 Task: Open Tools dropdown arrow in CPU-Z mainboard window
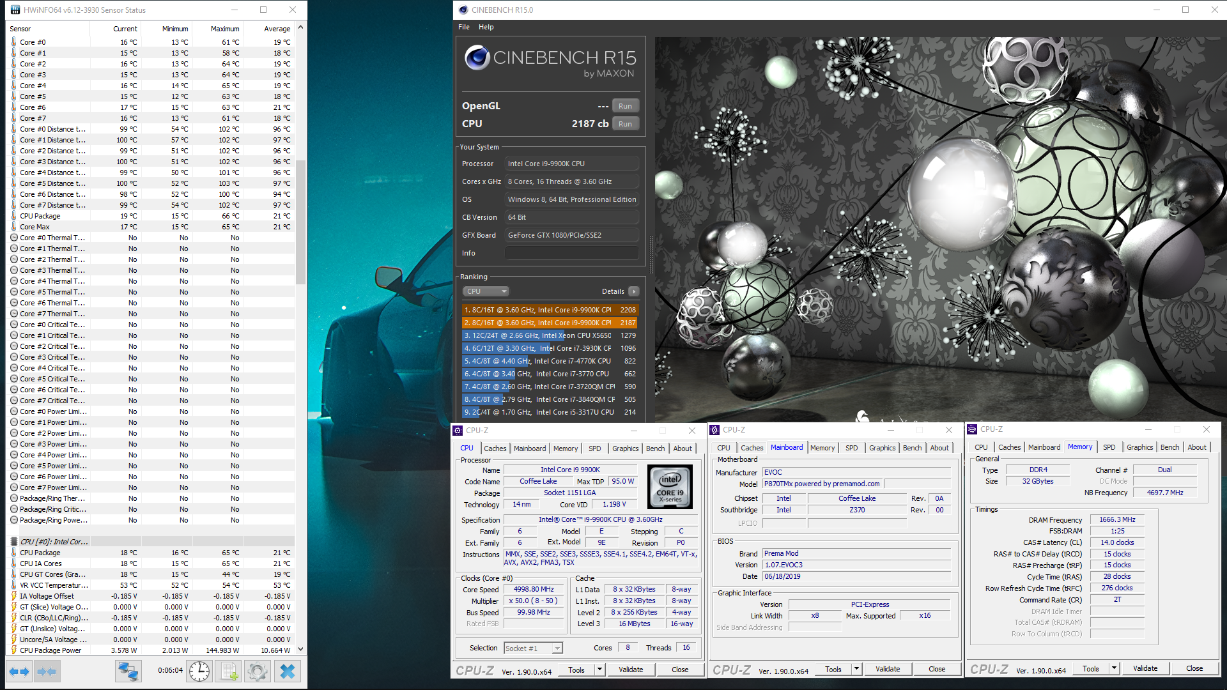pyautogui.click(x=856, y=669)
